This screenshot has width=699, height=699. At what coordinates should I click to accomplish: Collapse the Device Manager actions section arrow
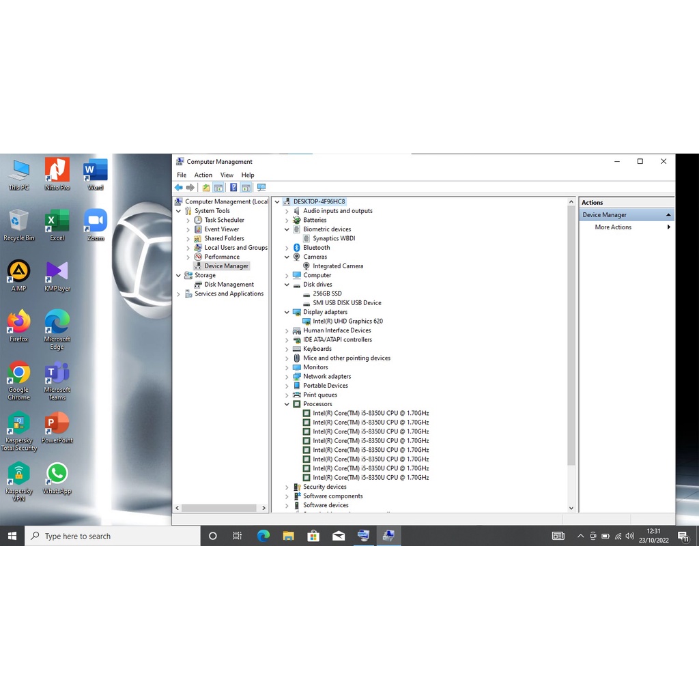(668, 215)
